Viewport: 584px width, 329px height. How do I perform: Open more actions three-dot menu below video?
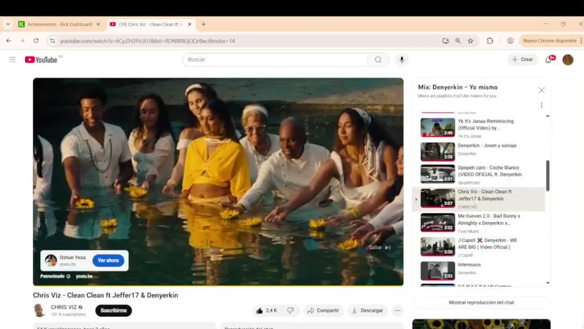[x=398, y=311]
